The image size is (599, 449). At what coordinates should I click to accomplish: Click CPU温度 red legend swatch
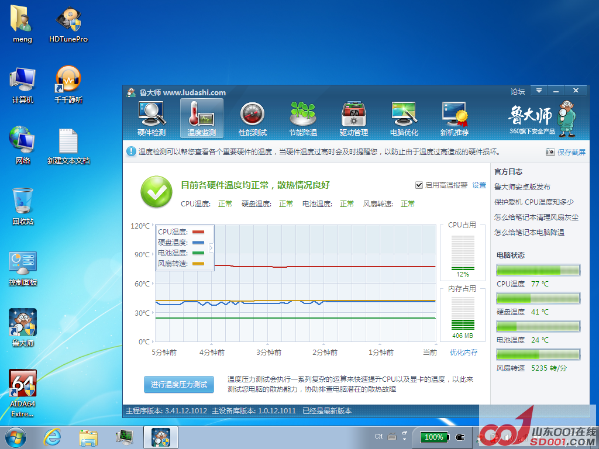tap(198, 232)
